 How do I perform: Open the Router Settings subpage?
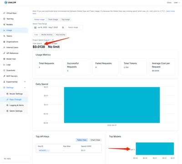click(x=14, y=94)
